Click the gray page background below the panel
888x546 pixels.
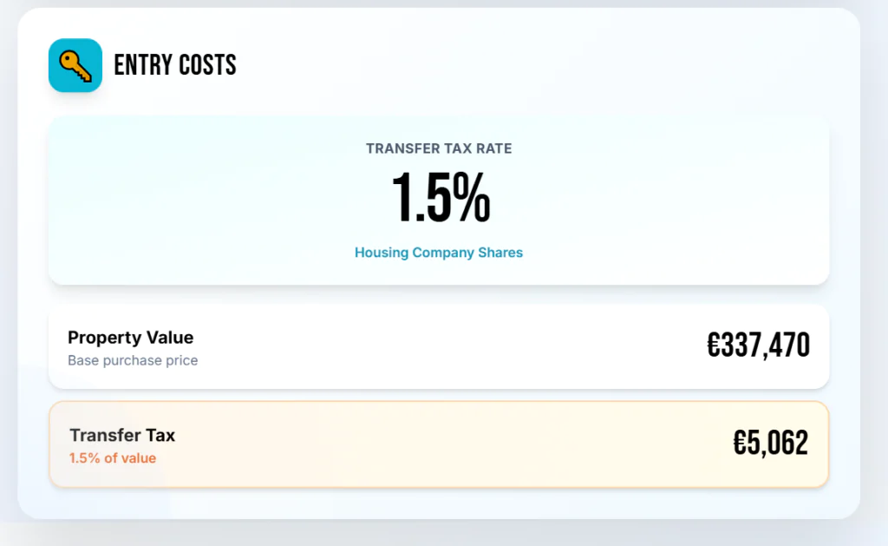click(439, 533)
